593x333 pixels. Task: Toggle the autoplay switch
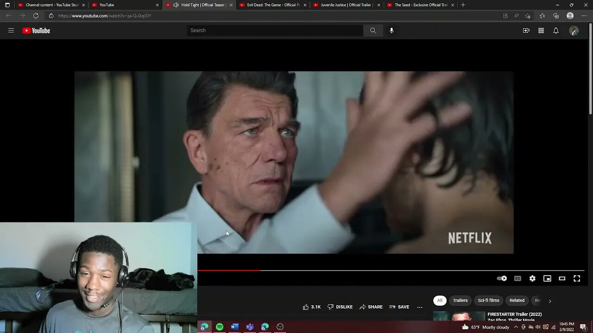502,278
